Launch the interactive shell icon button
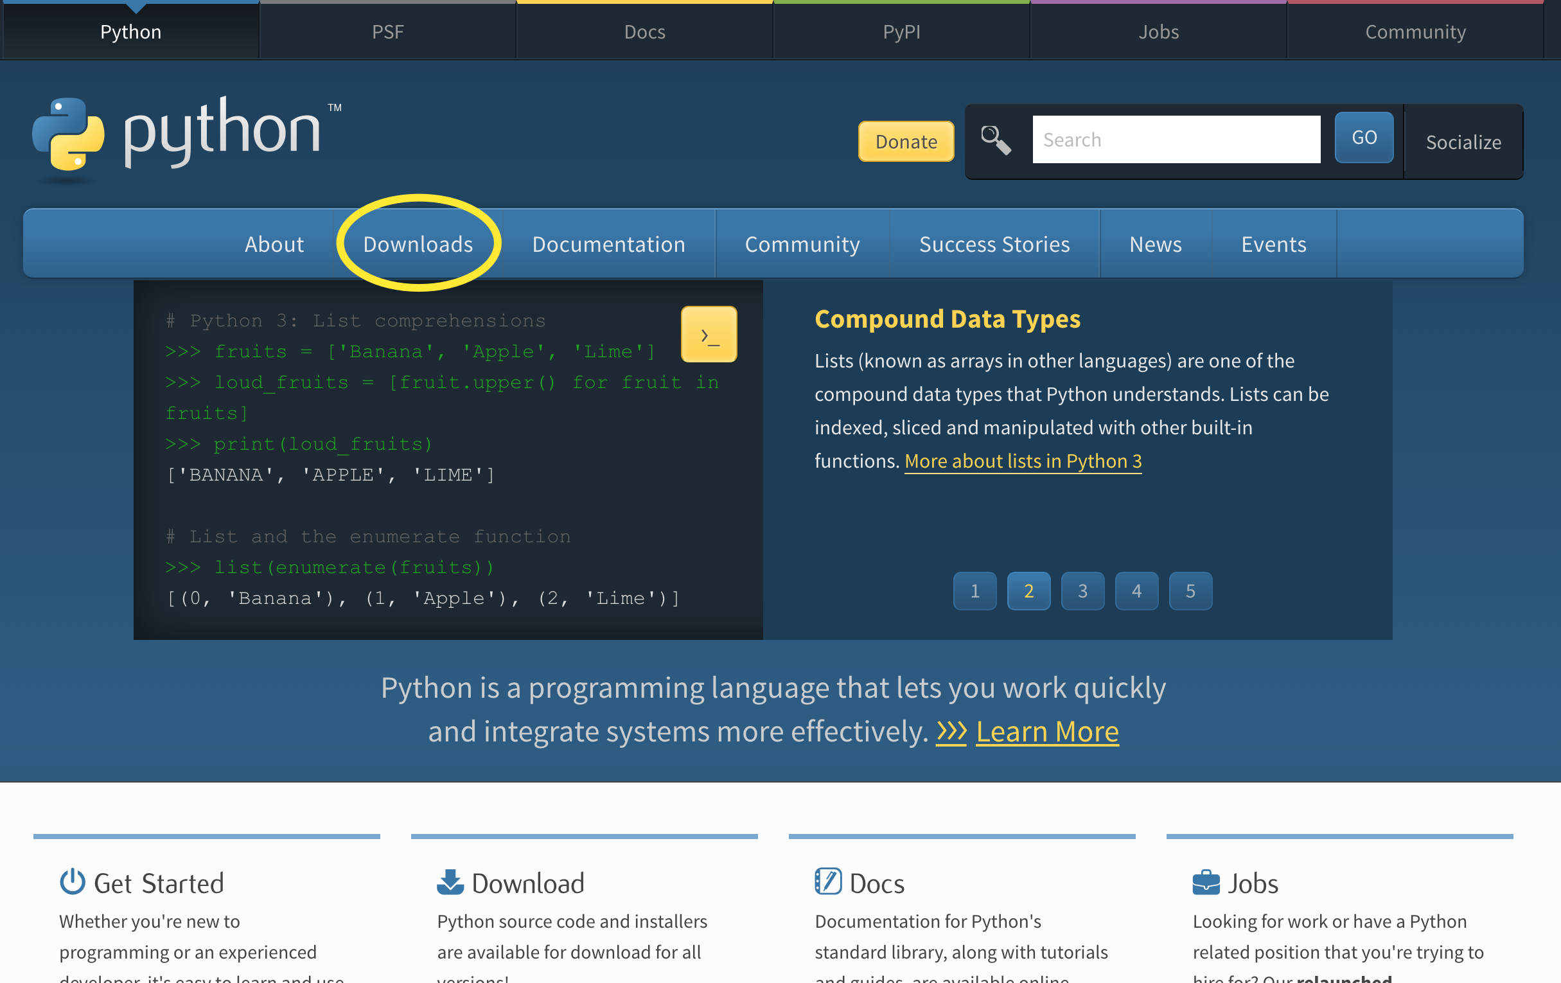The image size is (1561, 983). 709,335
